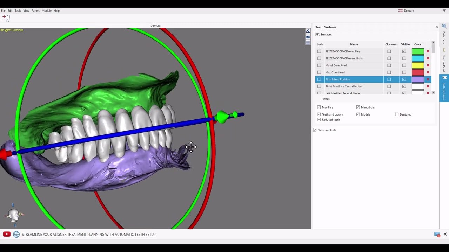Screen dimensions: 449x252
Task: Select the Max Combined row name
Action: click(335, 72)
